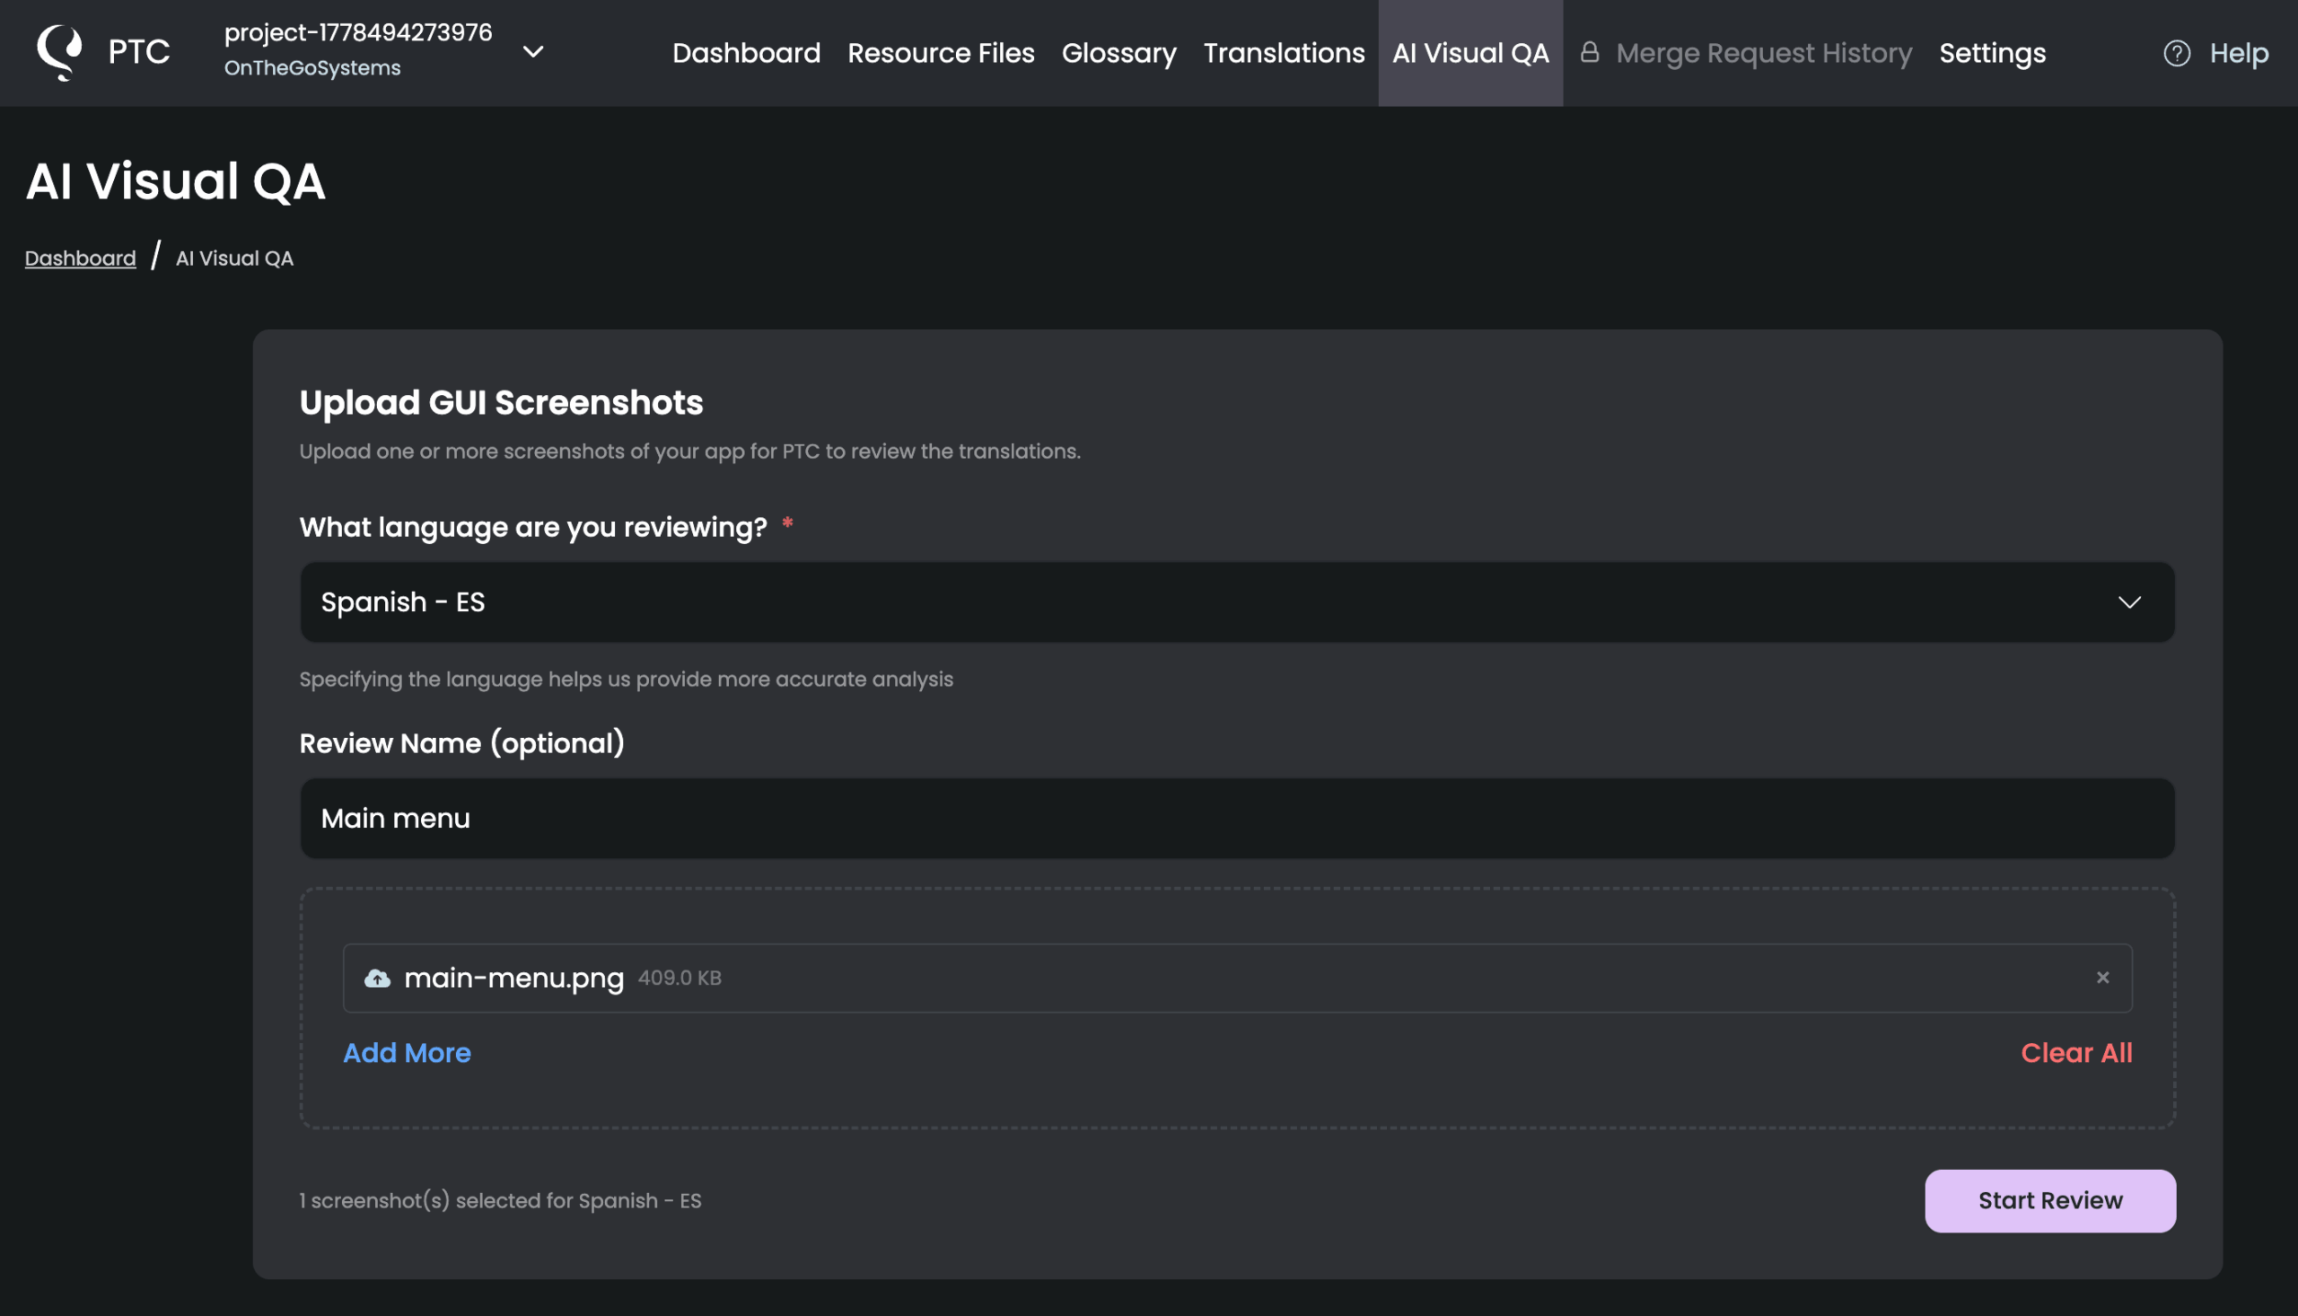The height and width of the screenshot is (1316, 2298).
Task: Click the Upload GUI Screenshots heading
Action: pos(501,402)
